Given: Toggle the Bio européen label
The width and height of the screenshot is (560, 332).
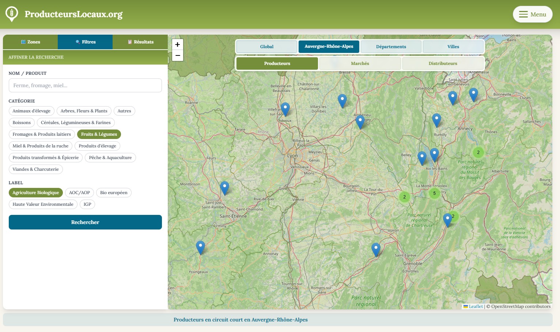Looking at the screenshot, I should tap(114, 193).
